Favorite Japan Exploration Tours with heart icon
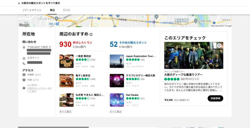Image resolution: width=250 pixels, height=128 pixels. (x=122, y=57)
